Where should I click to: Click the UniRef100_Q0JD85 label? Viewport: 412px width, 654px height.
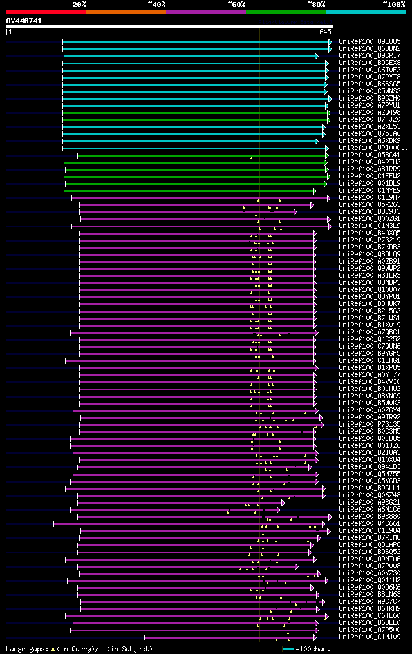(x=370, y=439)
